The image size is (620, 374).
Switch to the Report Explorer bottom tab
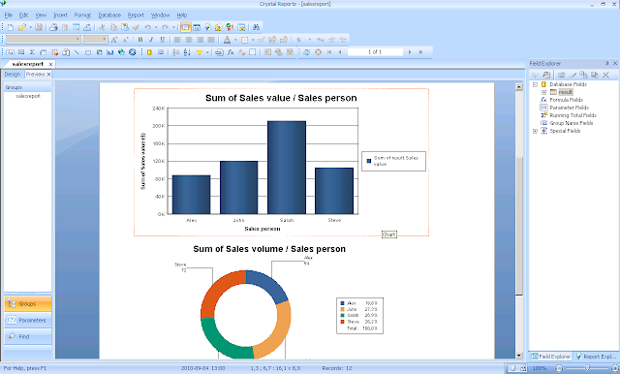coord(596,357)
